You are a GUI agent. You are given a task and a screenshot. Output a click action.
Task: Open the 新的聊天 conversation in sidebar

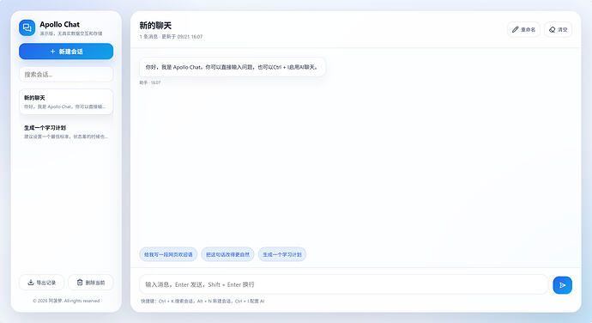coord(66,101)
